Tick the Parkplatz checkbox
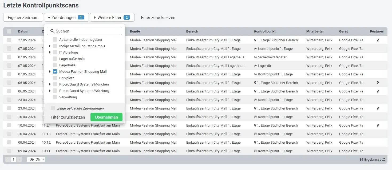Viewport: 392px width, 170px height. click(55, 78)
